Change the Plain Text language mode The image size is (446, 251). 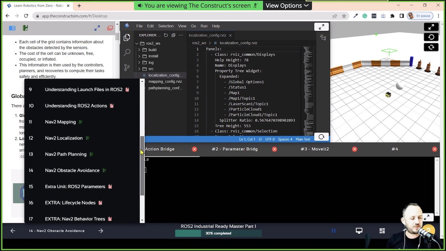303,139
